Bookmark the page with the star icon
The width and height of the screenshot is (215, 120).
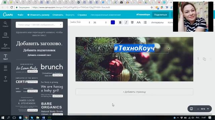click(x=152, y=7)
